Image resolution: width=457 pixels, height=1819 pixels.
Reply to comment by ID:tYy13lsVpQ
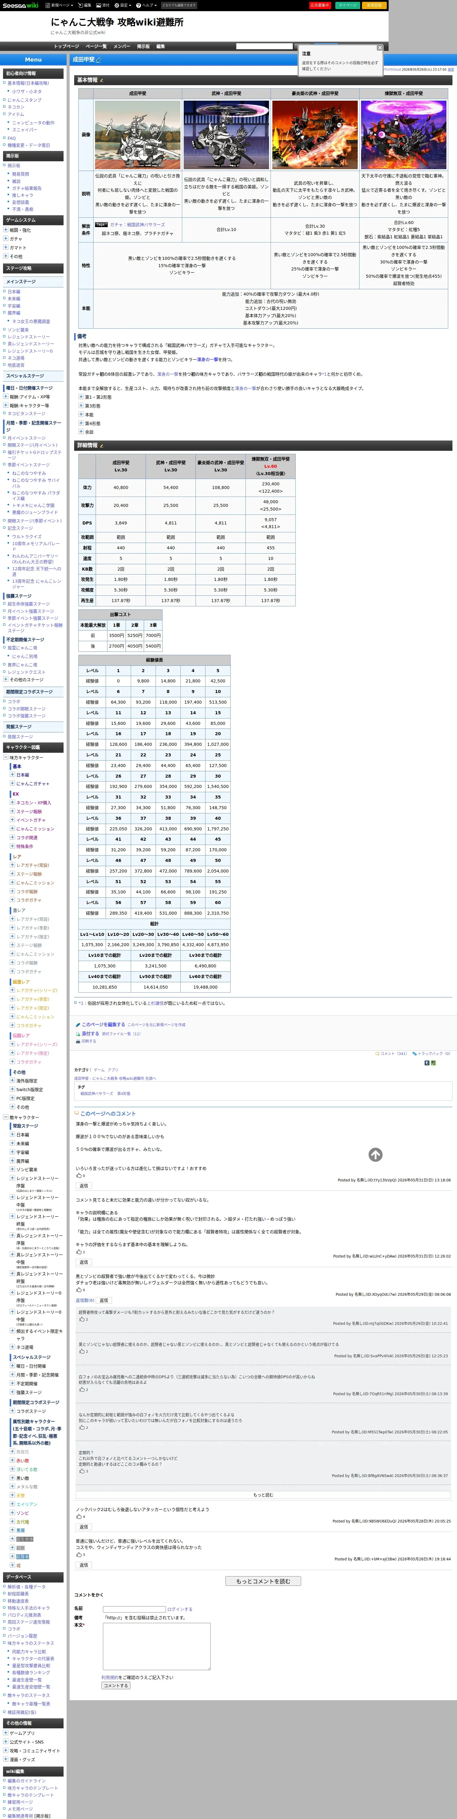pos(84,1186)
